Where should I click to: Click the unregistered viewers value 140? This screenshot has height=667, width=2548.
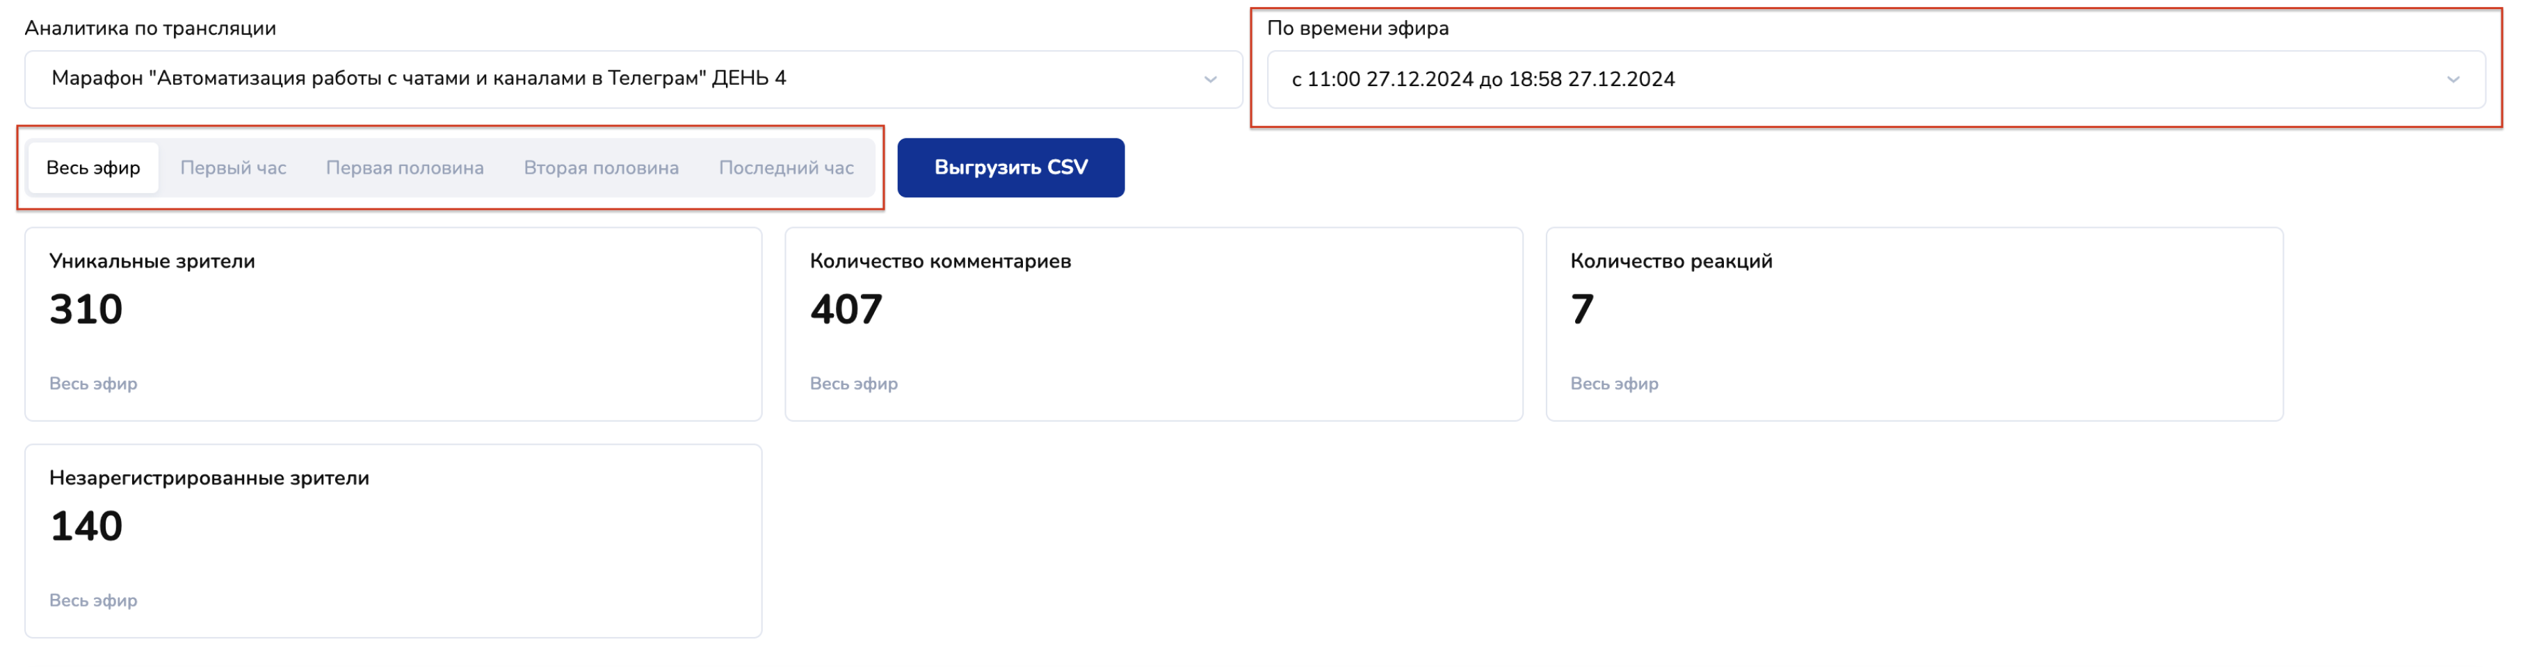86,526
